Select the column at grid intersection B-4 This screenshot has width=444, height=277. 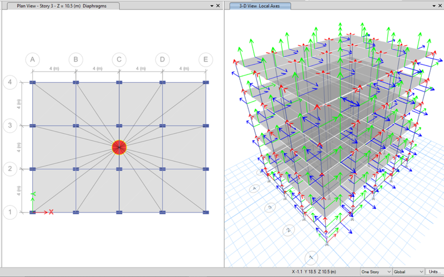coord(76,82)
